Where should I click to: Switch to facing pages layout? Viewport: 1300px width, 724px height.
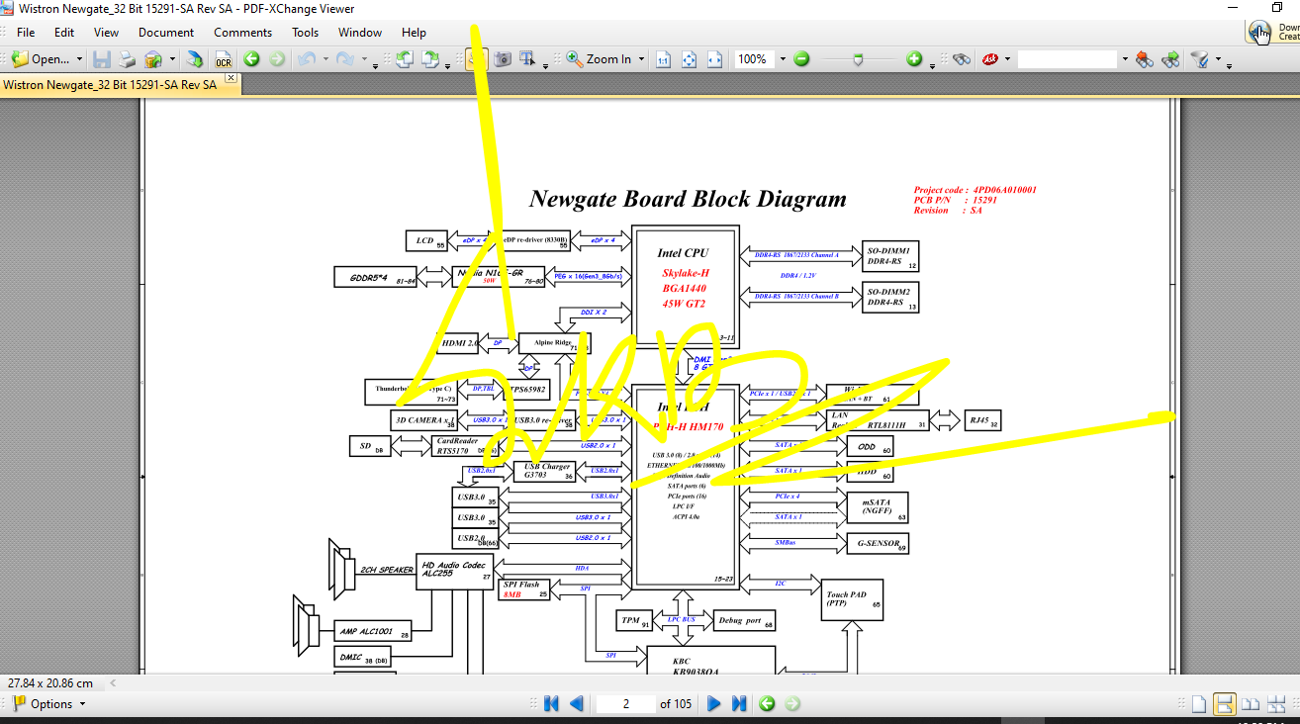pyautogui.click(x=1251, y=704)
